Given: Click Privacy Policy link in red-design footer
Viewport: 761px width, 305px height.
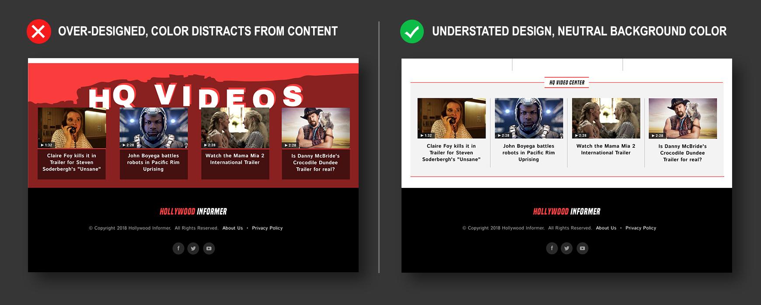Looking at the screenshot, I should [x=267, y=228].
